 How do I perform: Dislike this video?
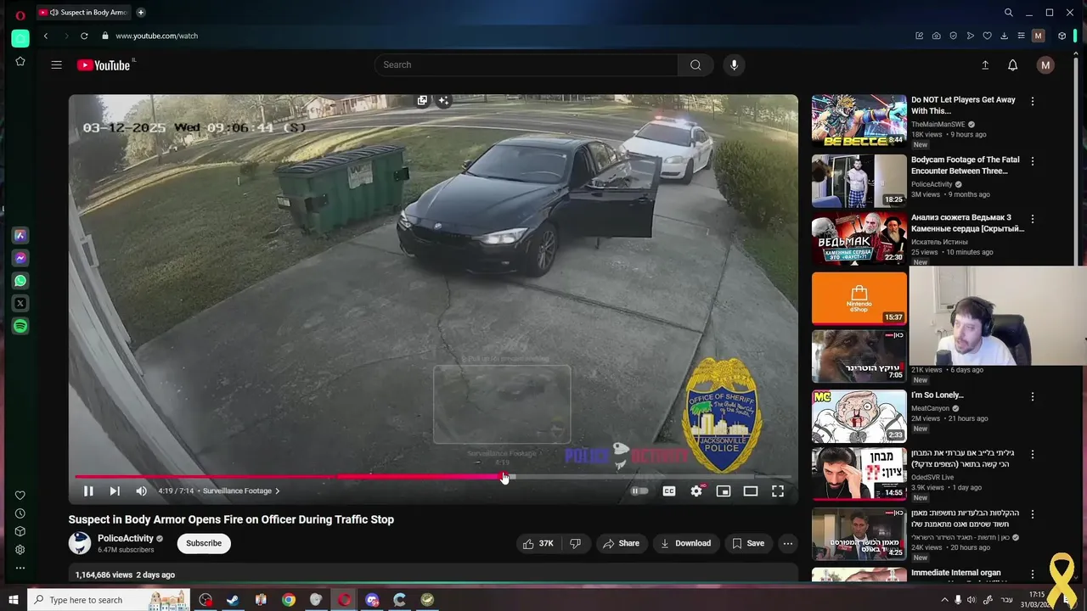(x=575, y=543)
